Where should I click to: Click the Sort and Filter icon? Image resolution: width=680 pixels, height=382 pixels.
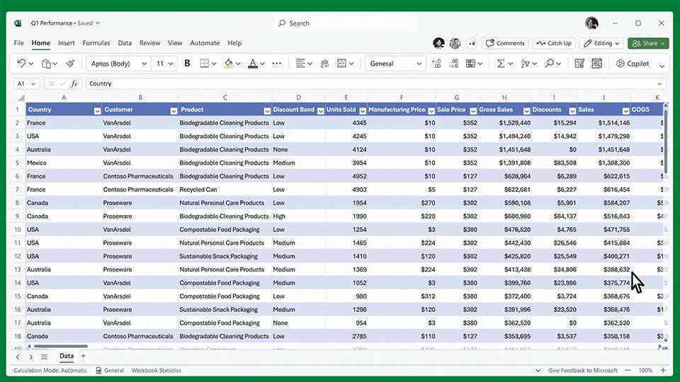(525, 64)
